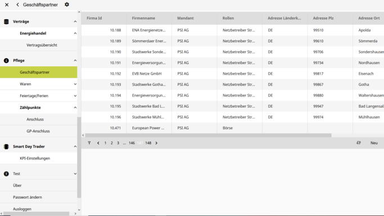
Task: Expand the Feiertage/Ferien submenu
Action: 75,96
